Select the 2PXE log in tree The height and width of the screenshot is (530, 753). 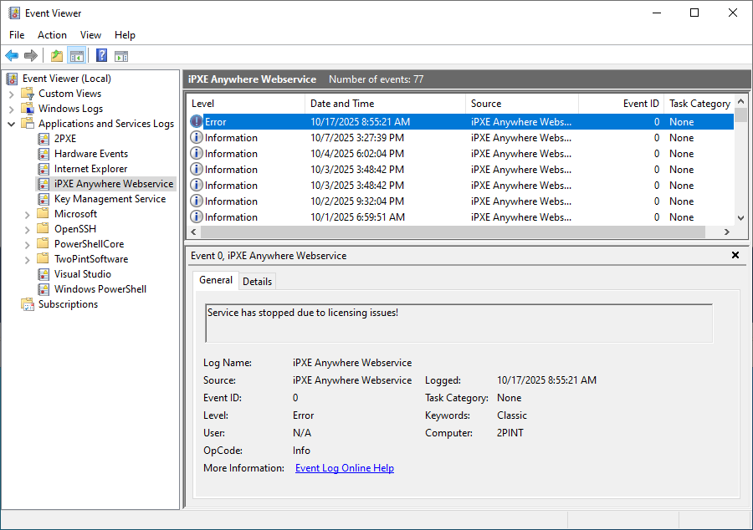pyautogui.click(x=64, y=139)
